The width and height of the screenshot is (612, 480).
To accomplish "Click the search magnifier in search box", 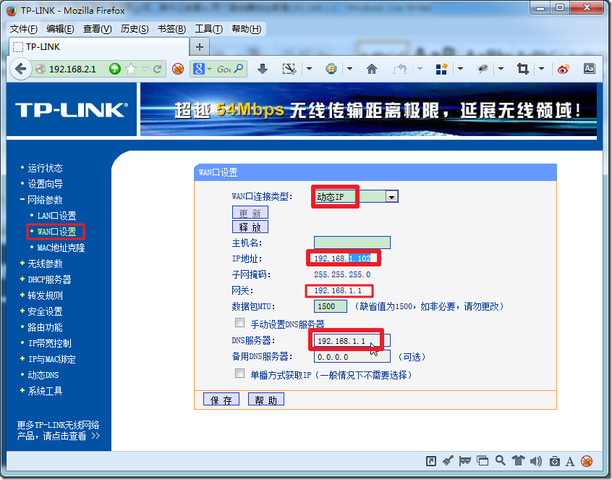I will coord(239,69).
